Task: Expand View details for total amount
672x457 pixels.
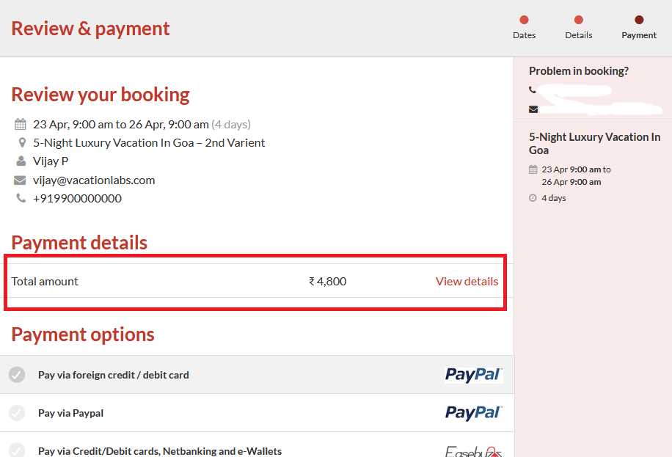Action: coord(467,281)
